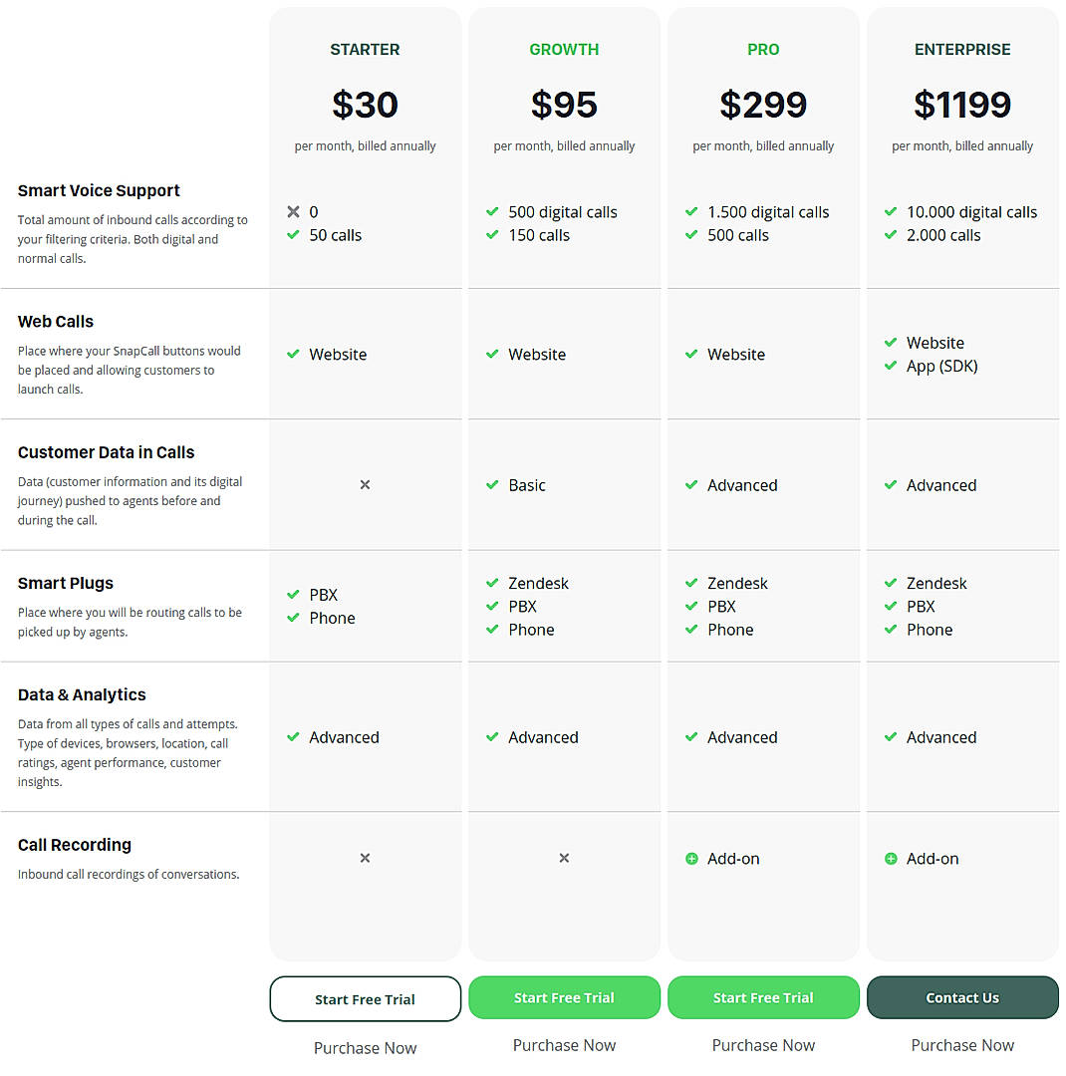Image resolution: width=1066 pixels, height=1076 pixels.
Task: Select Contact Us for the Enterprise plan
Action: click(x=962, y=997)
